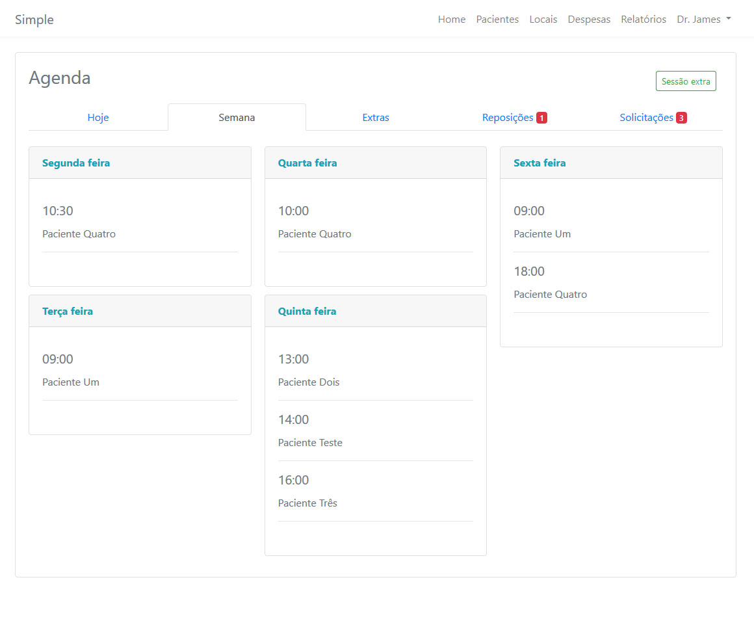Switch to the Hoje tab

pyautogui.click(x=98, y=118)
